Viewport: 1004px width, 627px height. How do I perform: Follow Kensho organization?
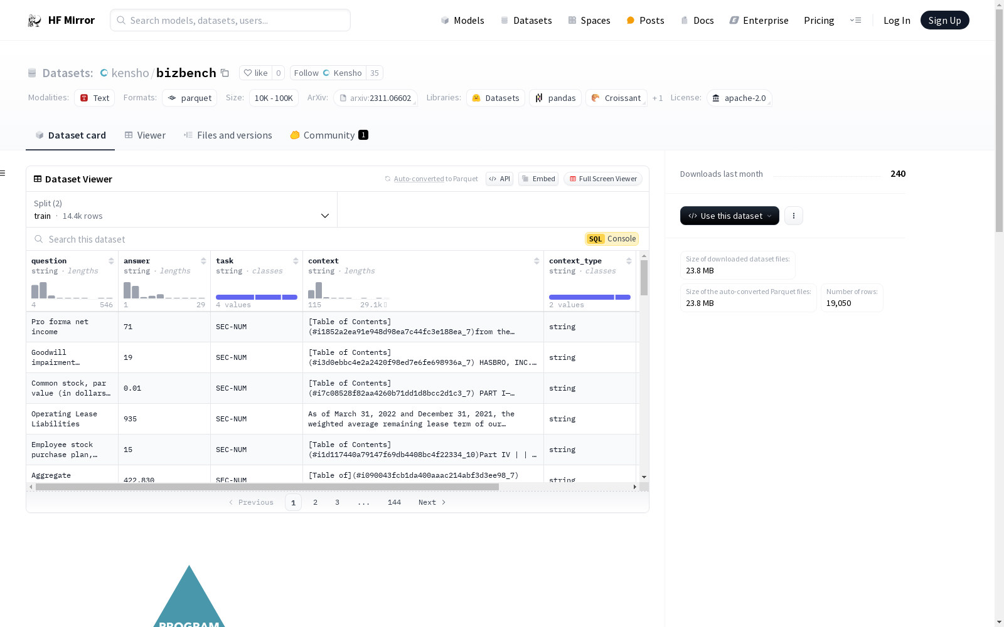tap(328, 73)
